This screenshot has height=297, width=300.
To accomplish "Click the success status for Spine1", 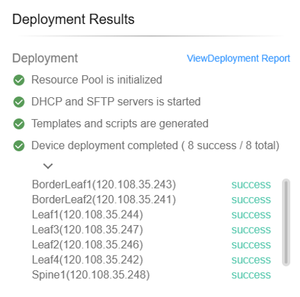I will click(x=251, y=275).
